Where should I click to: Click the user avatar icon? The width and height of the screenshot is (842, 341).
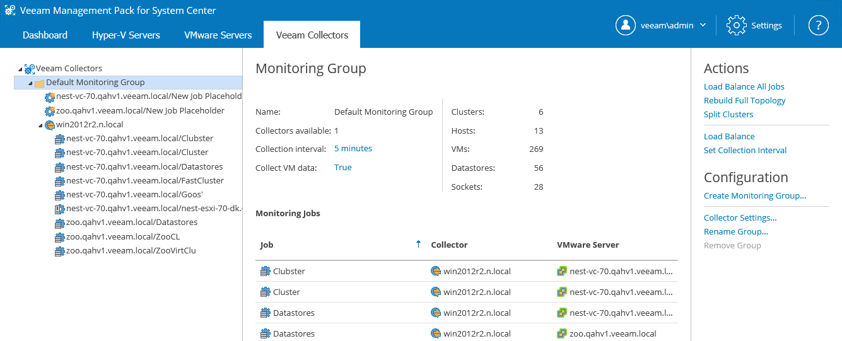point(626,25)
